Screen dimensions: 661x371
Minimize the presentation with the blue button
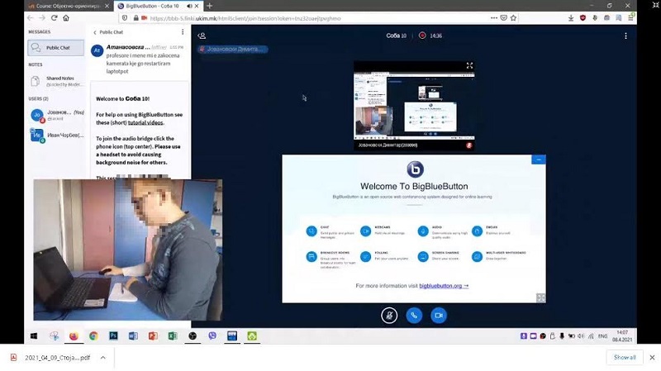tap(539, 159)
